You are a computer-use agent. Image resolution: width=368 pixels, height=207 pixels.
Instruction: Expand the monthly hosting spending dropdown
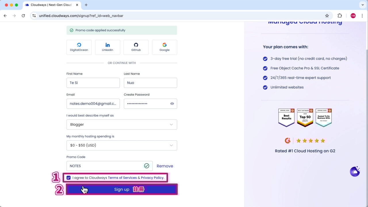click(x=122, y=145)
